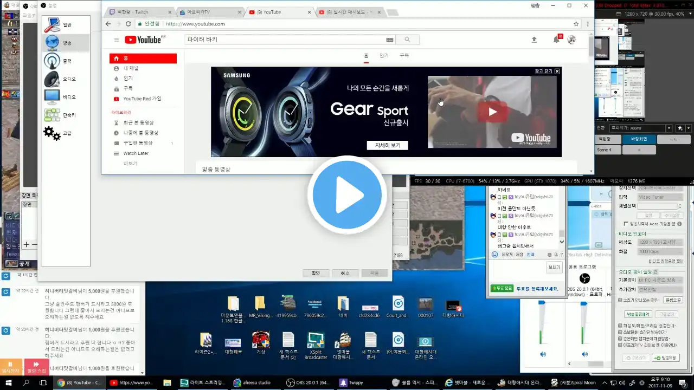Open the additional device (추가장치) dropdown
694x390 pixels.
(x=660, y=289)
